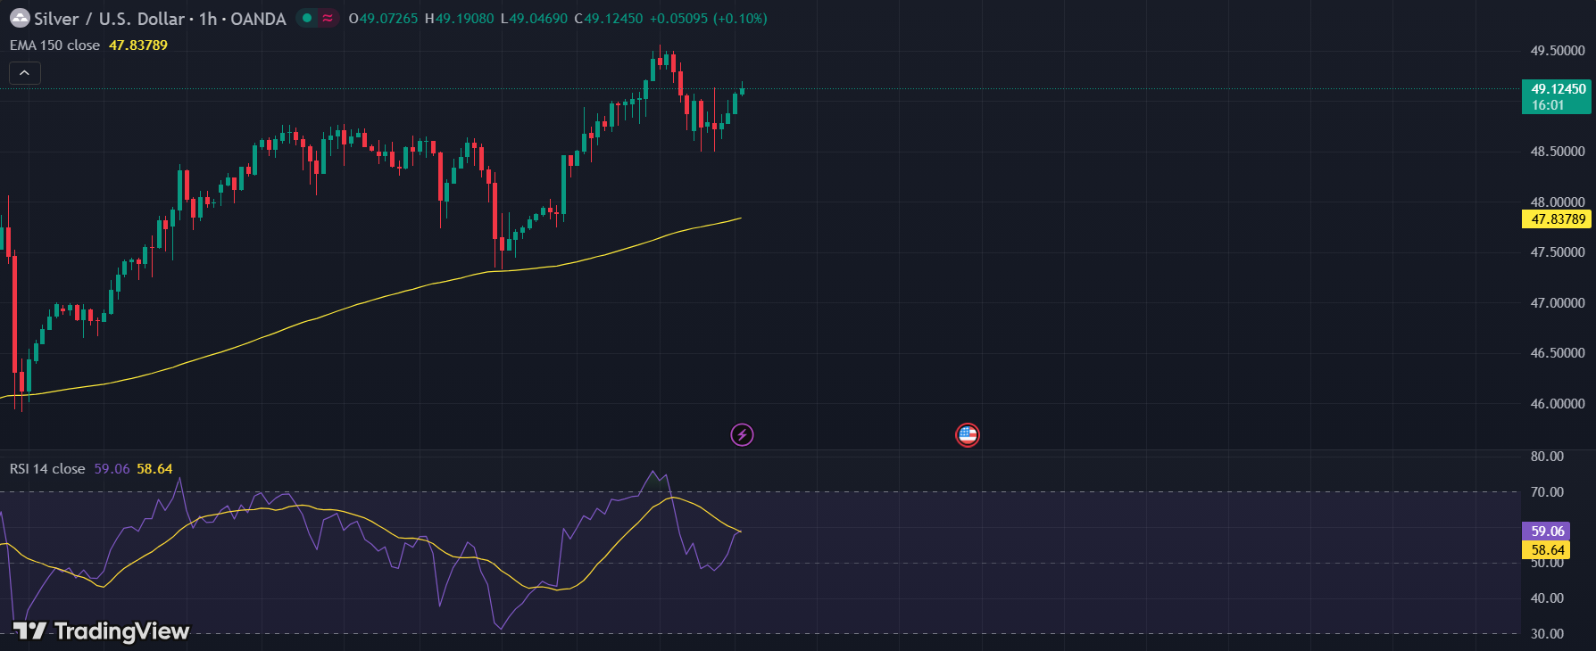Viewport: 1596px width, 651px height.
Task: Click the current price label 49.12450
Action: pyautogui.click(x=1558, y=89)
